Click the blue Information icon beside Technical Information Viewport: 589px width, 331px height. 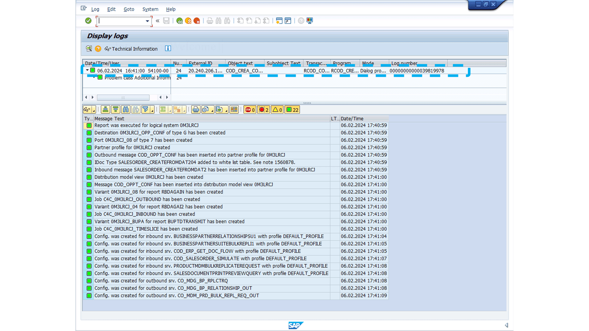tap(168, 49)
